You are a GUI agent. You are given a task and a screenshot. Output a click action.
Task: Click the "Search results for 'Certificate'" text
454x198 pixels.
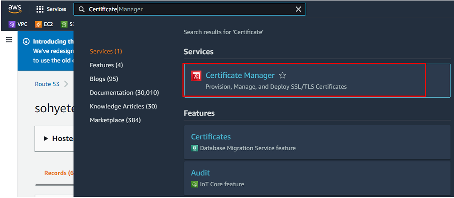223,32
